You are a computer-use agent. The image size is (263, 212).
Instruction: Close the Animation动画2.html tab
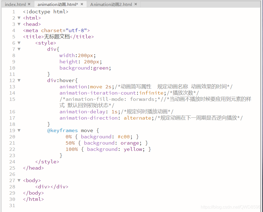136,4
